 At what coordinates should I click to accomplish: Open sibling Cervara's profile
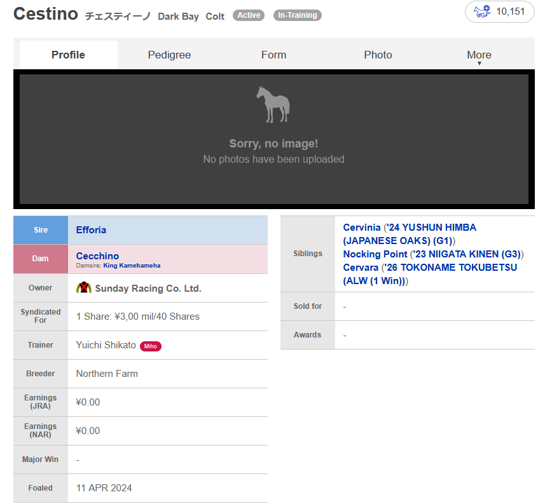[x=361, y=268]
